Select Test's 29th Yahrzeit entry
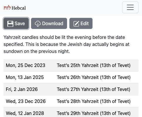The height and width of the screenshot is (117, 142). point(94,113)
